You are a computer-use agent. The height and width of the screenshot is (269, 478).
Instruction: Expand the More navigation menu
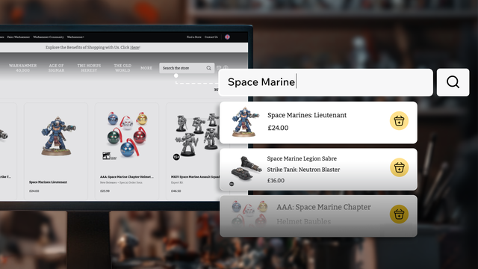pos(146,68)
